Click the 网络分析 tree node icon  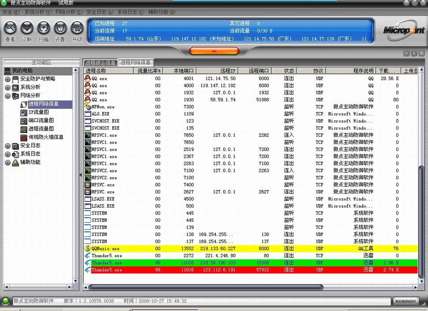point(15,96)
